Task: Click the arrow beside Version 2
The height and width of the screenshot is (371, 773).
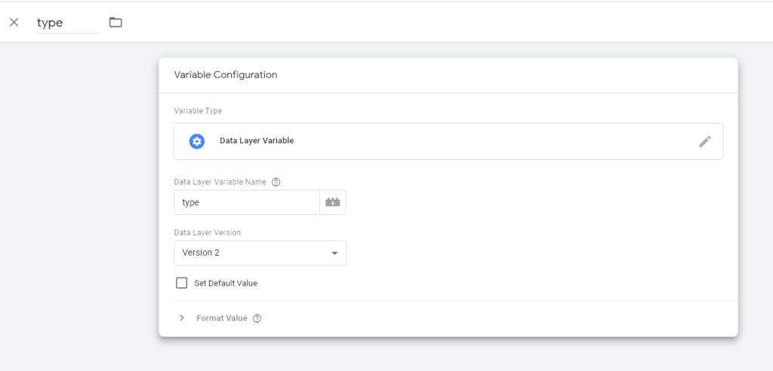Action: coord(334,253)
